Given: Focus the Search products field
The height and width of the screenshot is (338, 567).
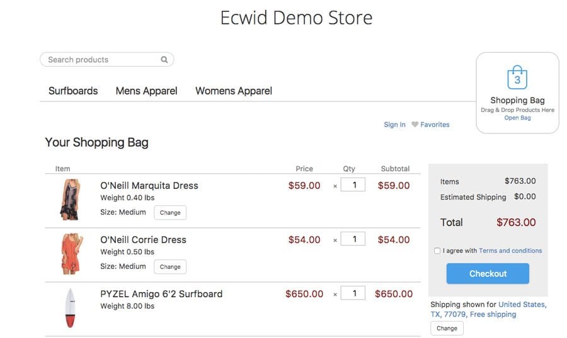Looking at the screenshot, I should click(x=101, y=60).
